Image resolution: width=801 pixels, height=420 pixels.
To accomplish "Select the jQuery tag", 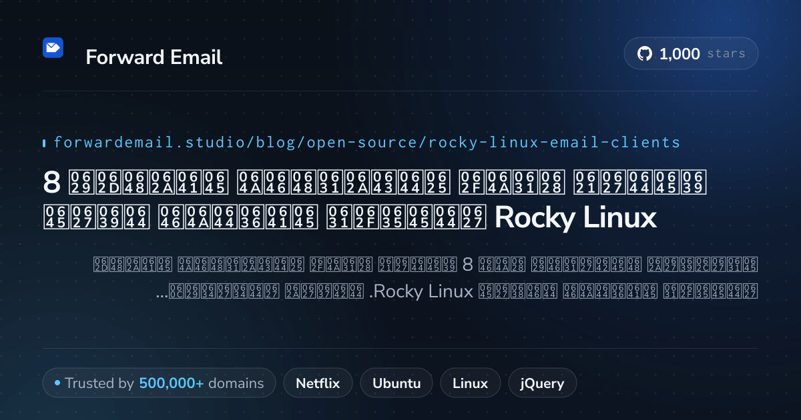I will (x=542, y=383).
